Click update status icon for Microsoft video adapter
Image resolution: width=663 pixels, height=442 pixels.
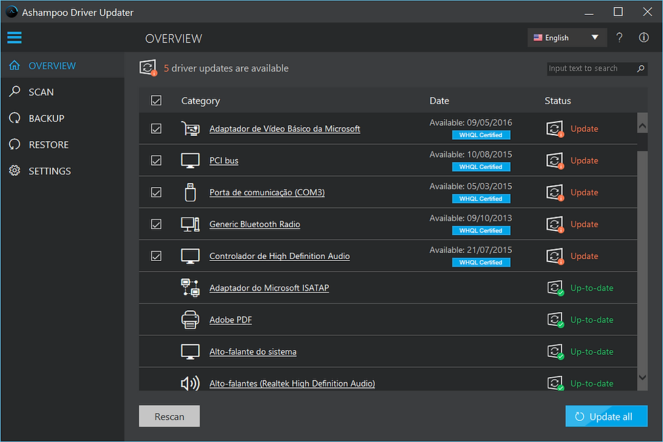click(555, 129)
